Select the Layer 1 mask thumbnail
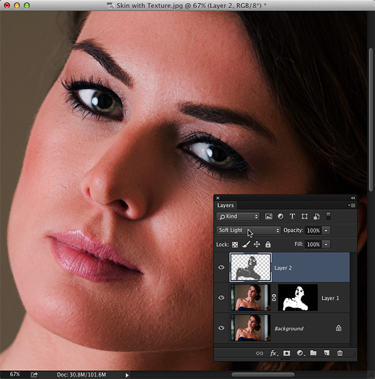 (x=297, y=298)
